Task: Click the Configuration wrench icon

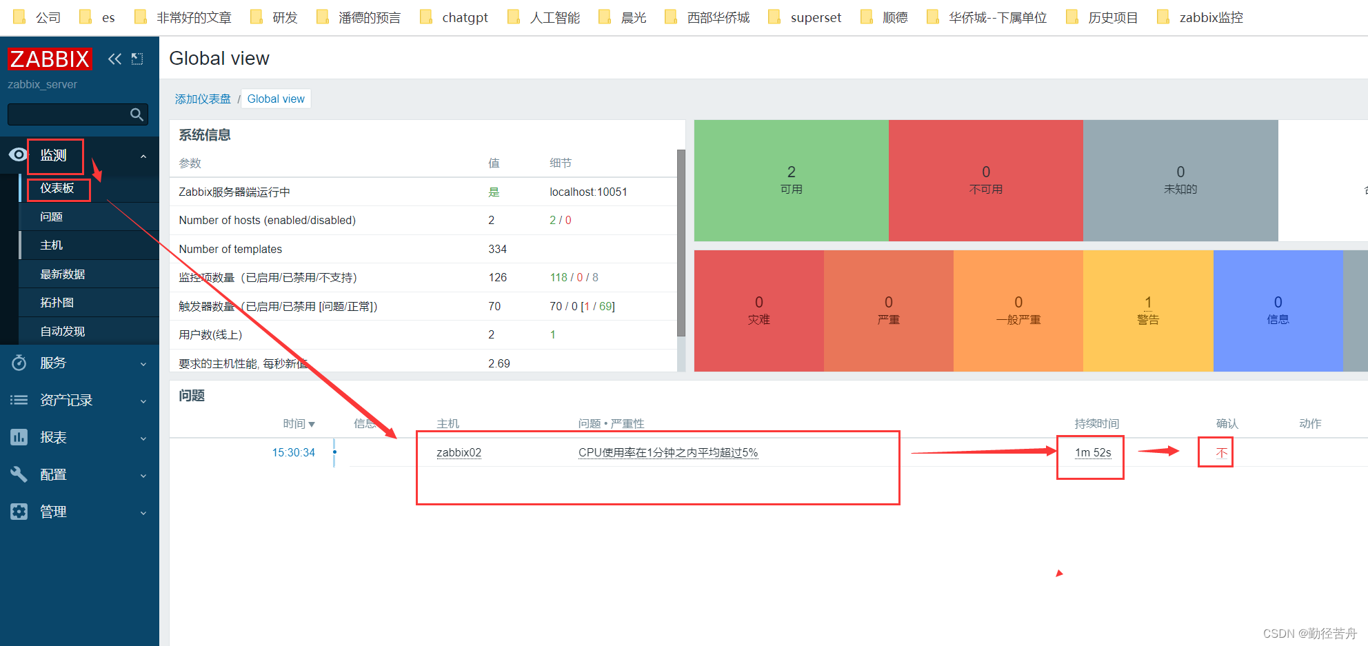Action: (x=19, y=474)
